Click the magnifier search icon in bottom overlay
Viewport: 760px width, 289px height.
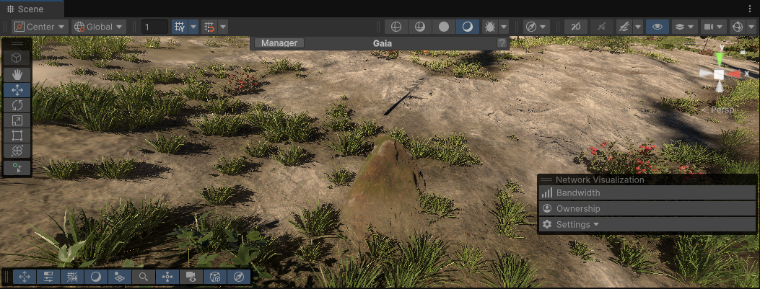144,277
